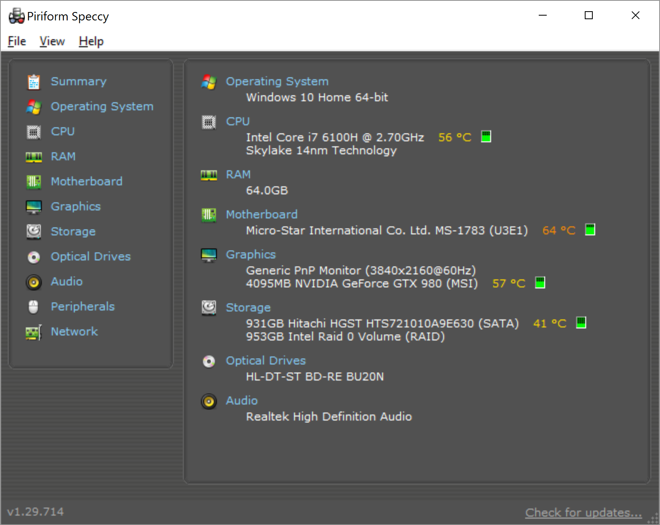Click the green storage temperature indicator
This screenshot has height=525, width=660.
click(581, 323)
